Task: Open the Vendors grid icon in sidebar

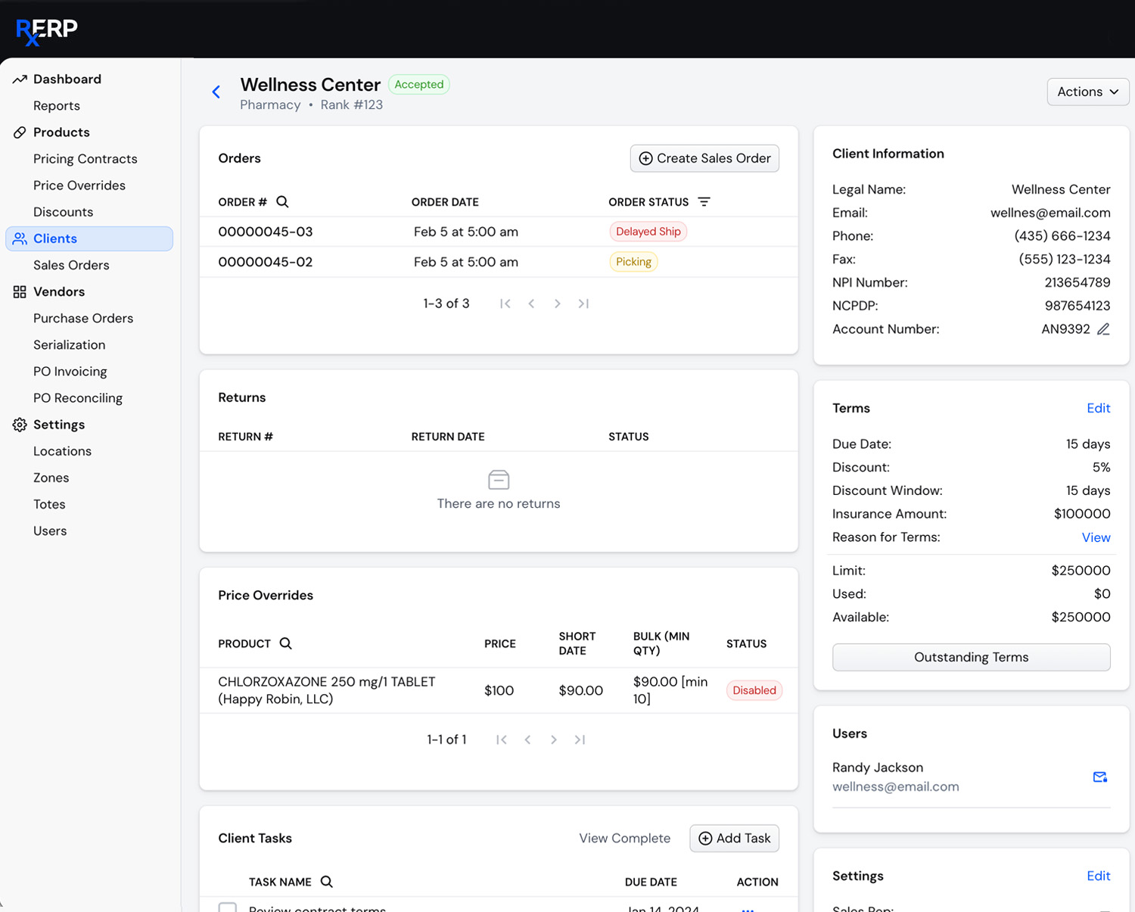Action: pos(20,291)
